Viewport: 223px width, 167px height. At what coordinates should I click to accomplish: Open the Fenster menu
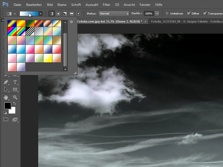[145, 5]
